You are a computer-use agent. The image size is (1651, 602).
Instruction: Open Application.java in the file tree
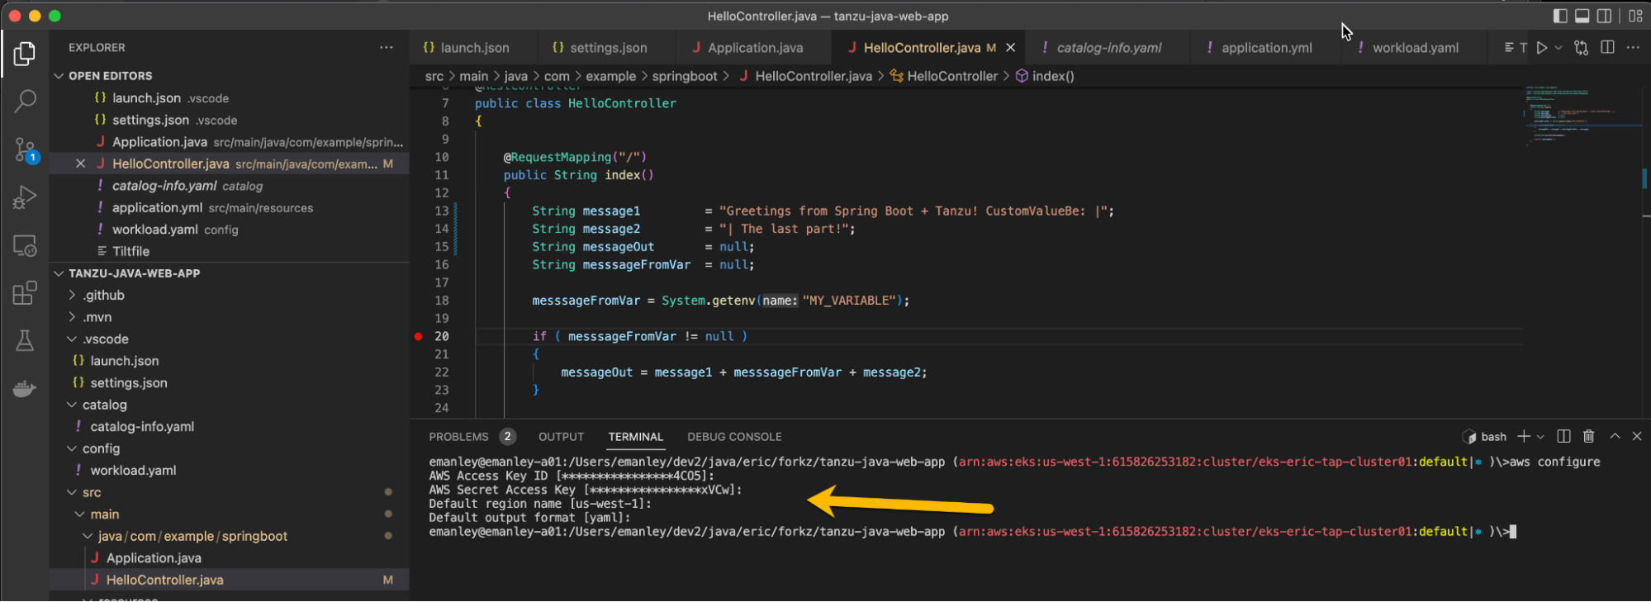[x=154, y=558]
